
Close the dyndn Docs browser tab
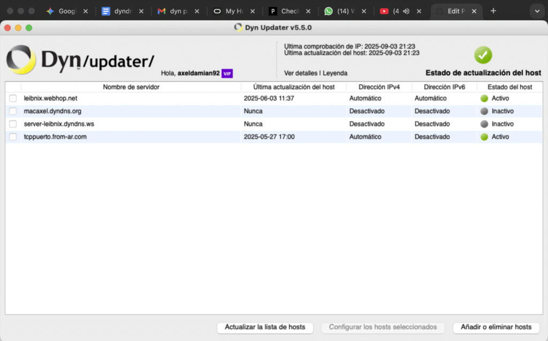tap(141, 11)
